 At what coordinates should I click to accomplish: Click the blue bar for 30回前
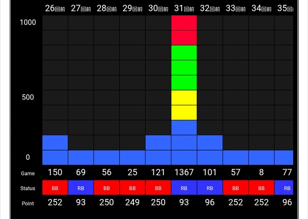158,150
